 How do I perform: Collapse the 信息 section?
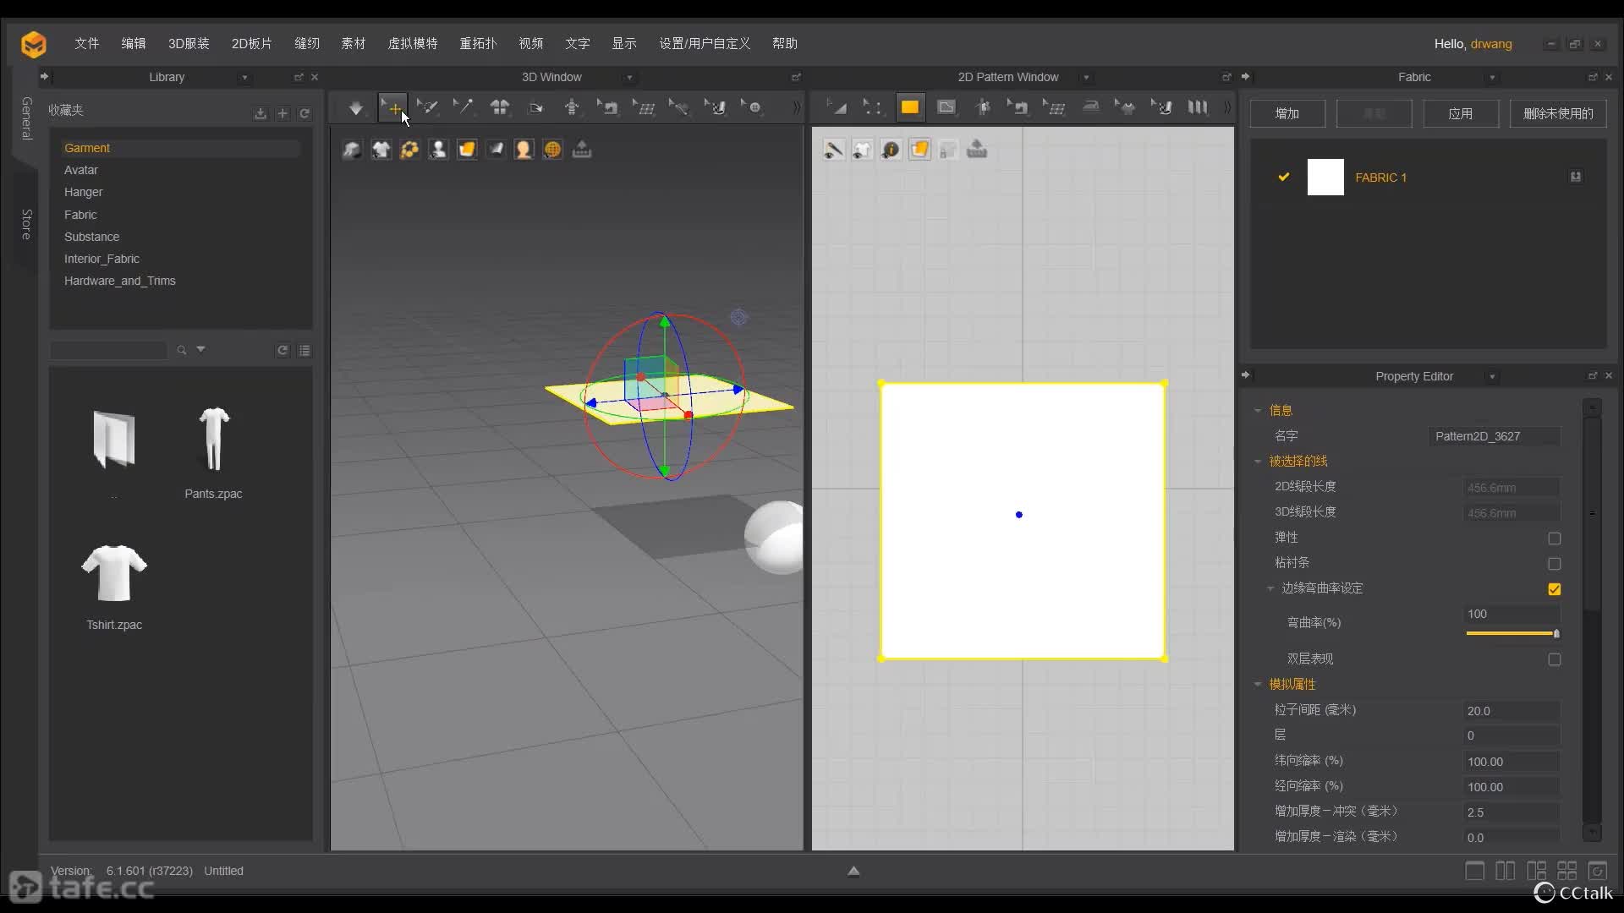click(1258, 411)
